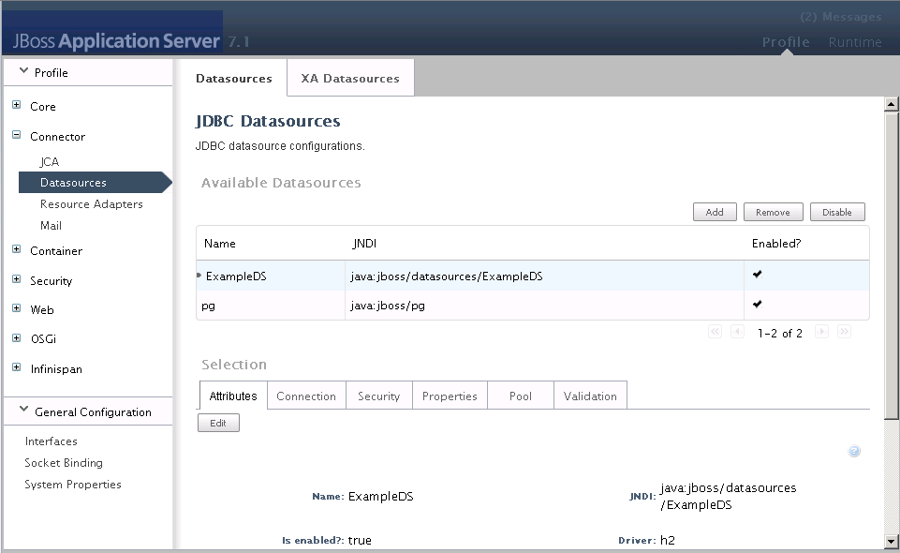The width and height of the screenshot is (900, 553).
Task: Collapse the General Configuration section
Action: click(x=24, y=411)
